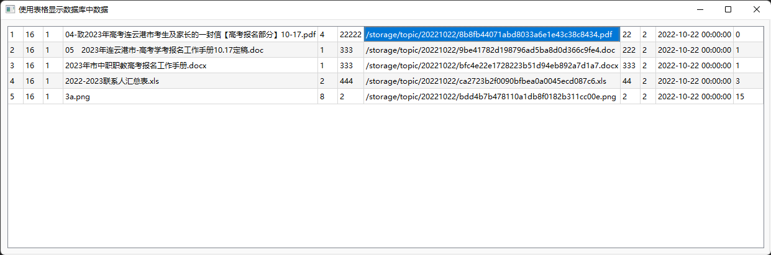Select the 4 cell right of the pdf filename
This screenshot has width=771, height=255.
(x=327, y=35)
